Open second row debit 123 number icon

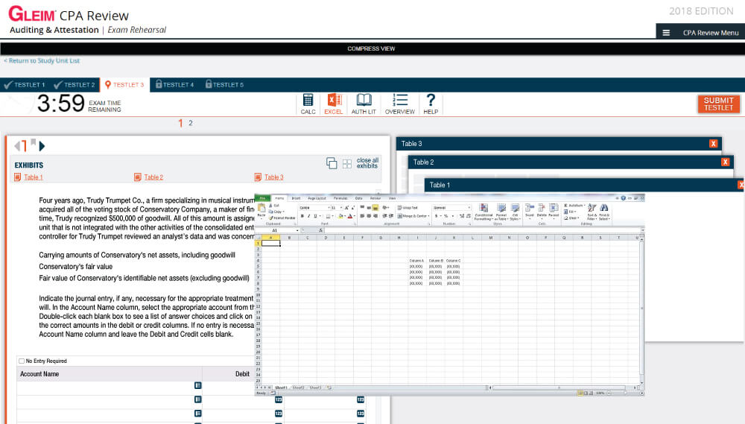pyautogui.click(x=279, y=399)
